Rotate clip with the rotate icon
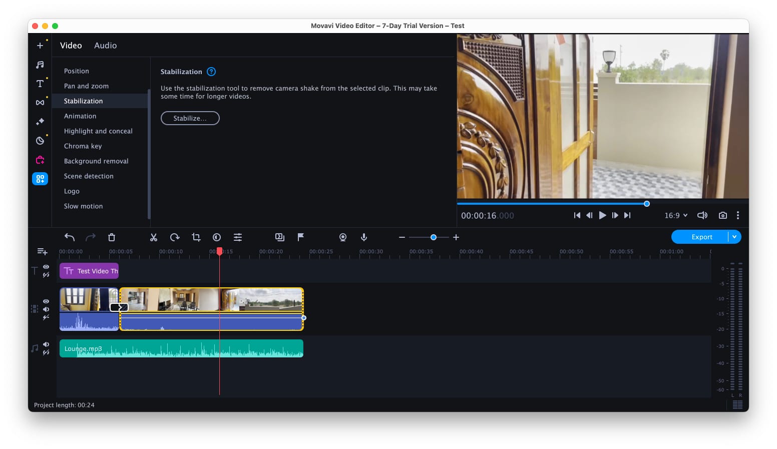Image resolution: width=777 pixels, height=449 pixels. point(175,237)
